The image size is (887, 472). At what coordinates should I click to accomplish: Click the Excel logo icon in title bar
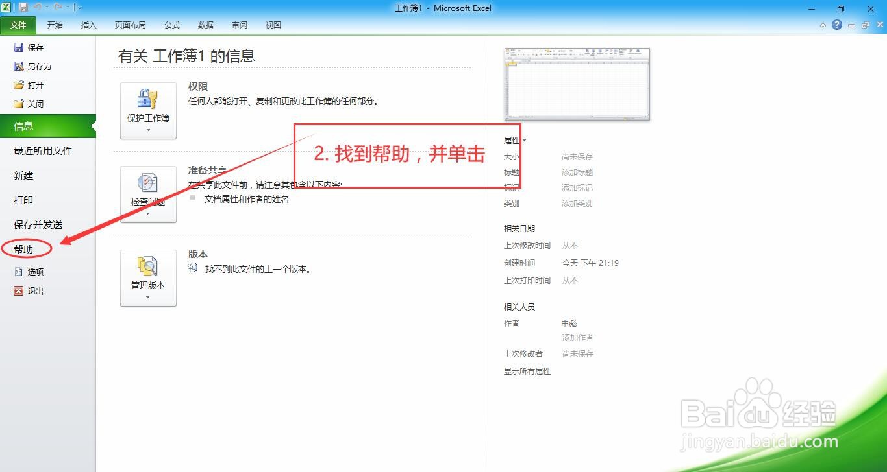(6, 7)
